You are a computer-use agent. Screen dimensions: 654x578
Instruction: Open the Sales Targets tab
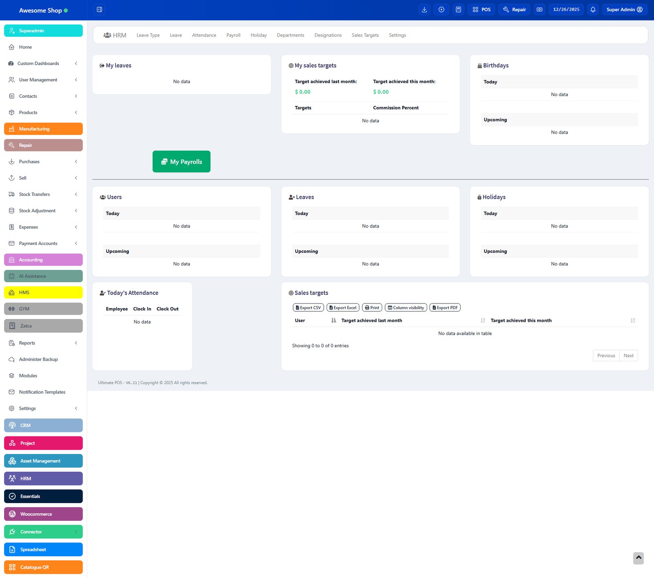click(365, 35)
